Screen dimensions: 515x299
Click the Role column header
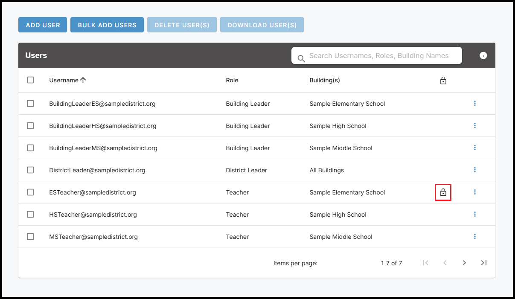[232, 80]
